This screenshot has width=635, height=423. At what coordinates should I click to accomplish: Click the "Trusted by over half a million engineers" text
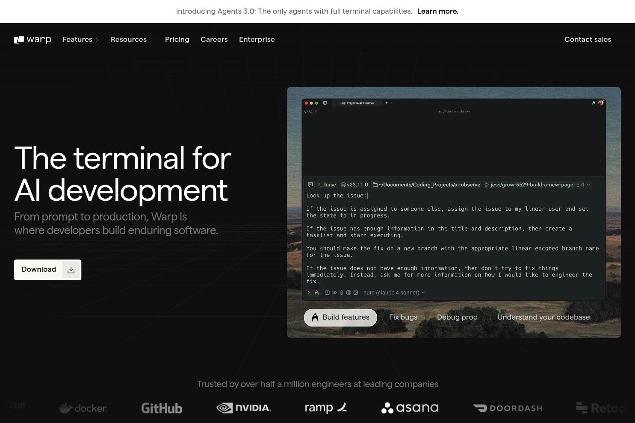317,384
